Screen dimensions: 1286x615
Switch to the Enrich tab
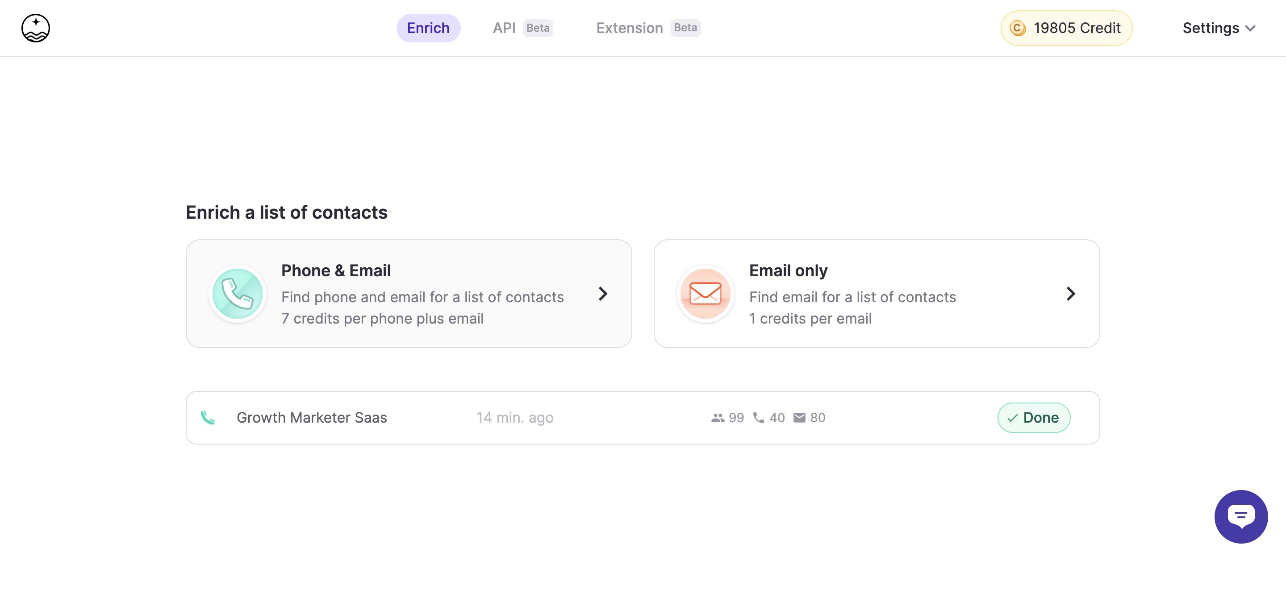[x=428, y=28]
